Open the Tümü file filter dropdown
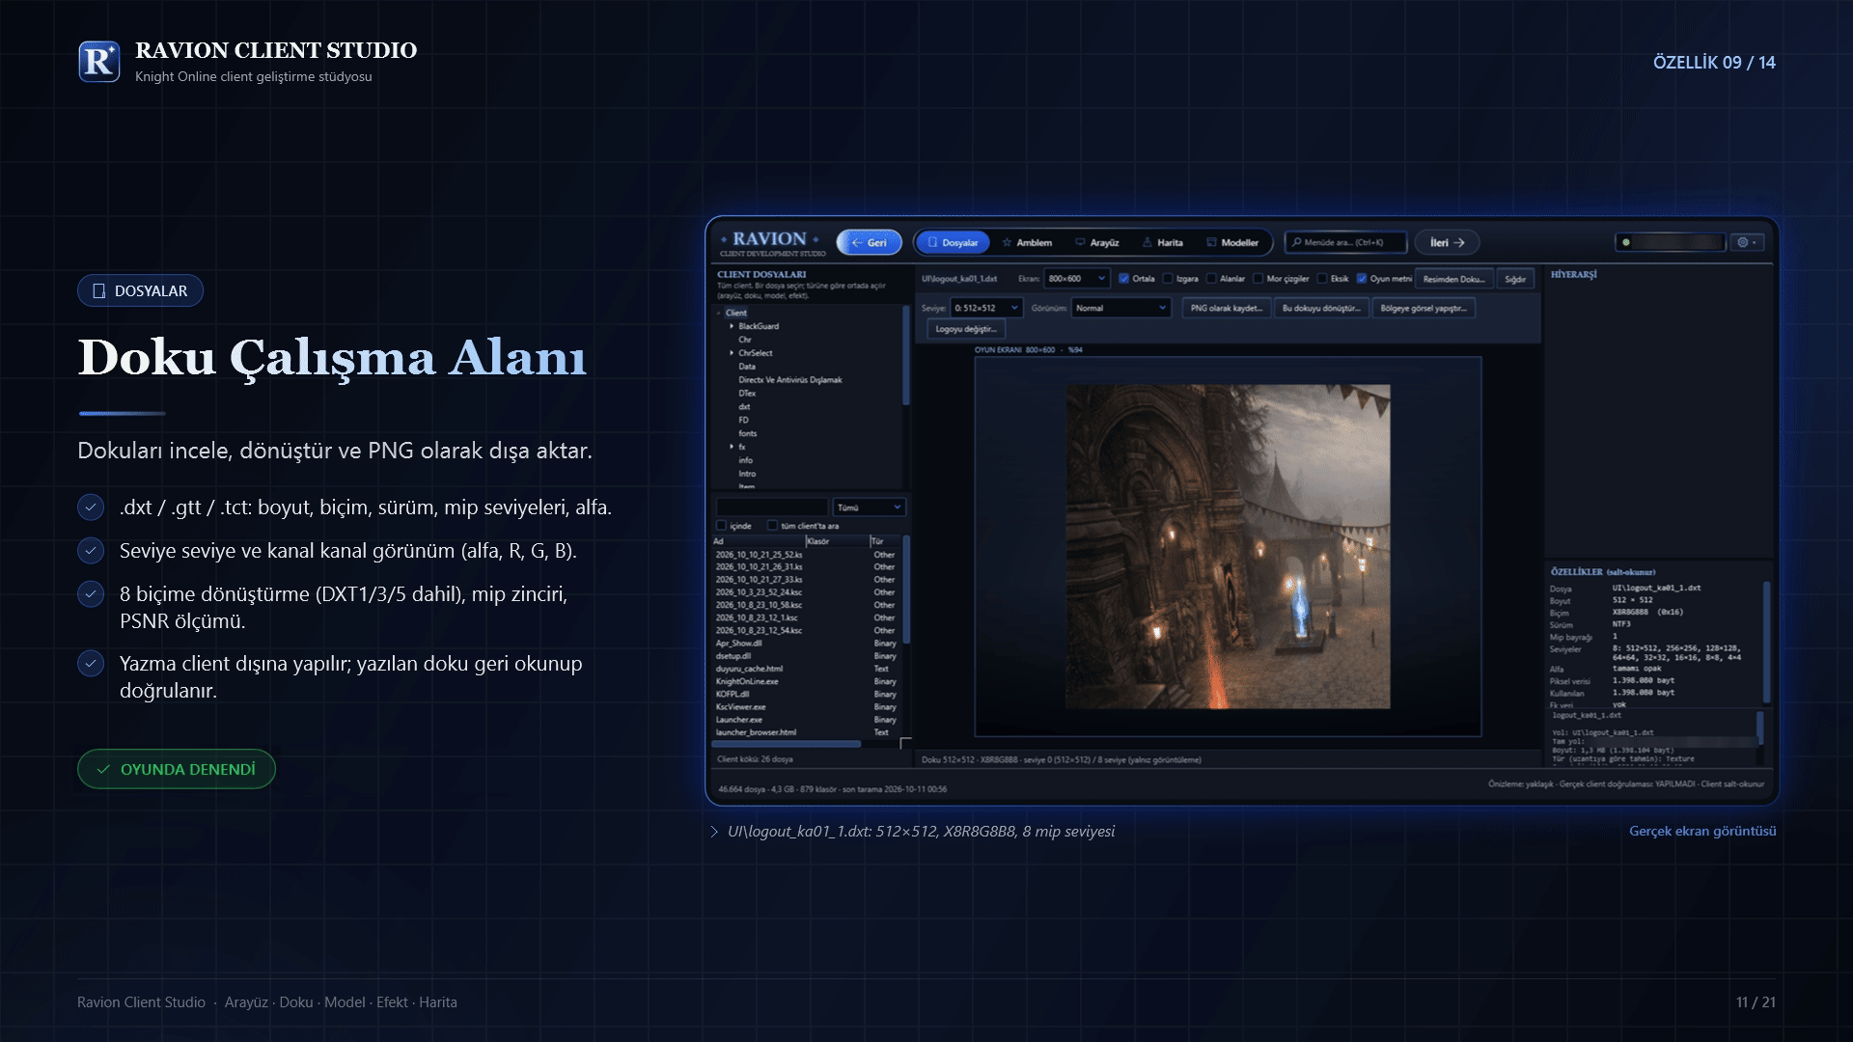 coord(869,507)
